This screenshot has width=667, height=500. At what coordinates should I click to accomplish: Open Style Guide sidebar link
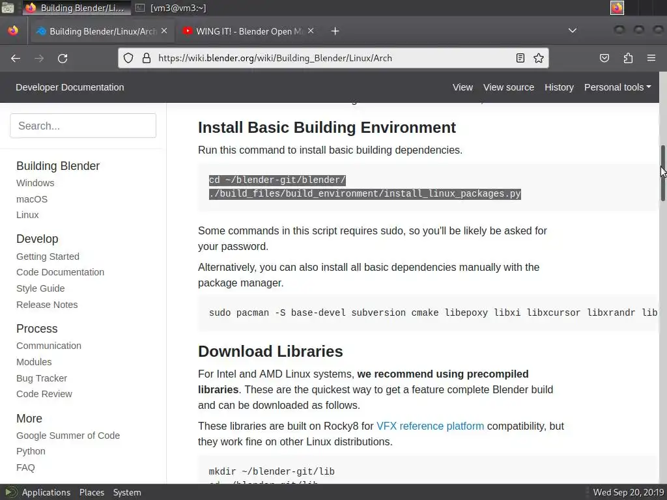pos(40,288)
